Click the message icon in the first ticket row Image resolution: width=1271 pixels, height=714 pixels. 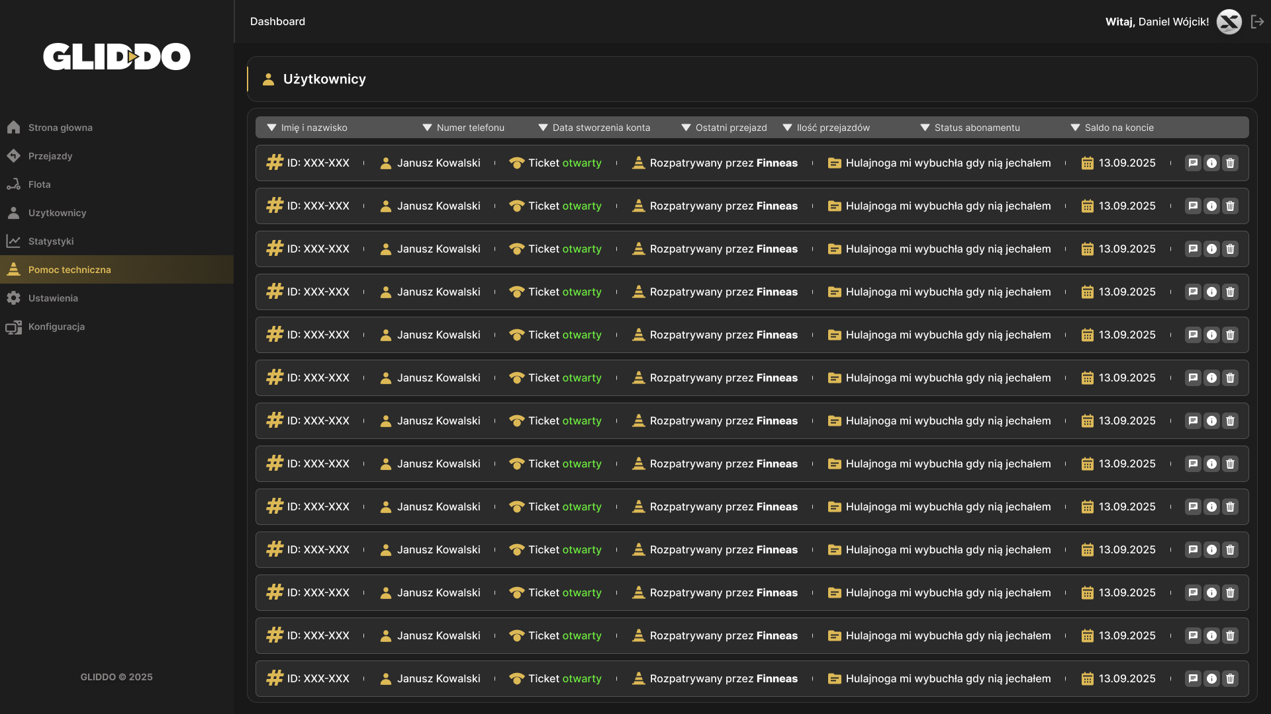[x=1193, y=163]
